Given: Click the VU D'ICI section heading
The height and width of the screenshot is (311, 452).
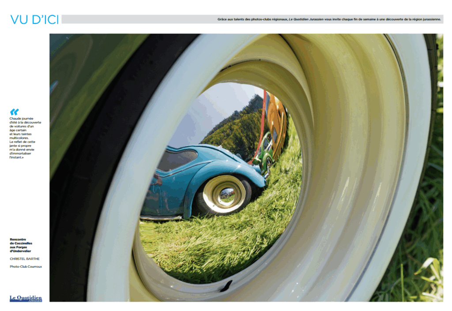Looking at the screenshot, I should click(34, 19).
